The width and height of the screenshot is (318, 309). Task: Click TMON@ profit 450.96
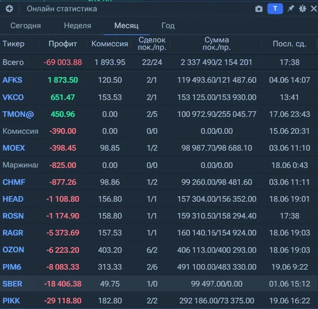click(x=62, y=114)
